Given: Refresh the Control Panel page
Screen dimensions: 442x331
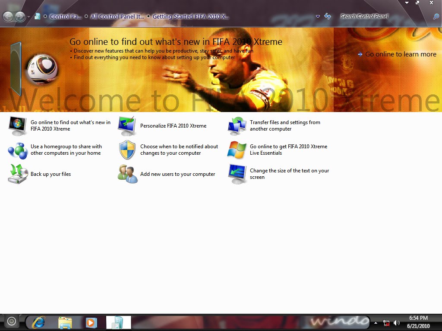Looking at the screenshot, I should tap(328, 16).
